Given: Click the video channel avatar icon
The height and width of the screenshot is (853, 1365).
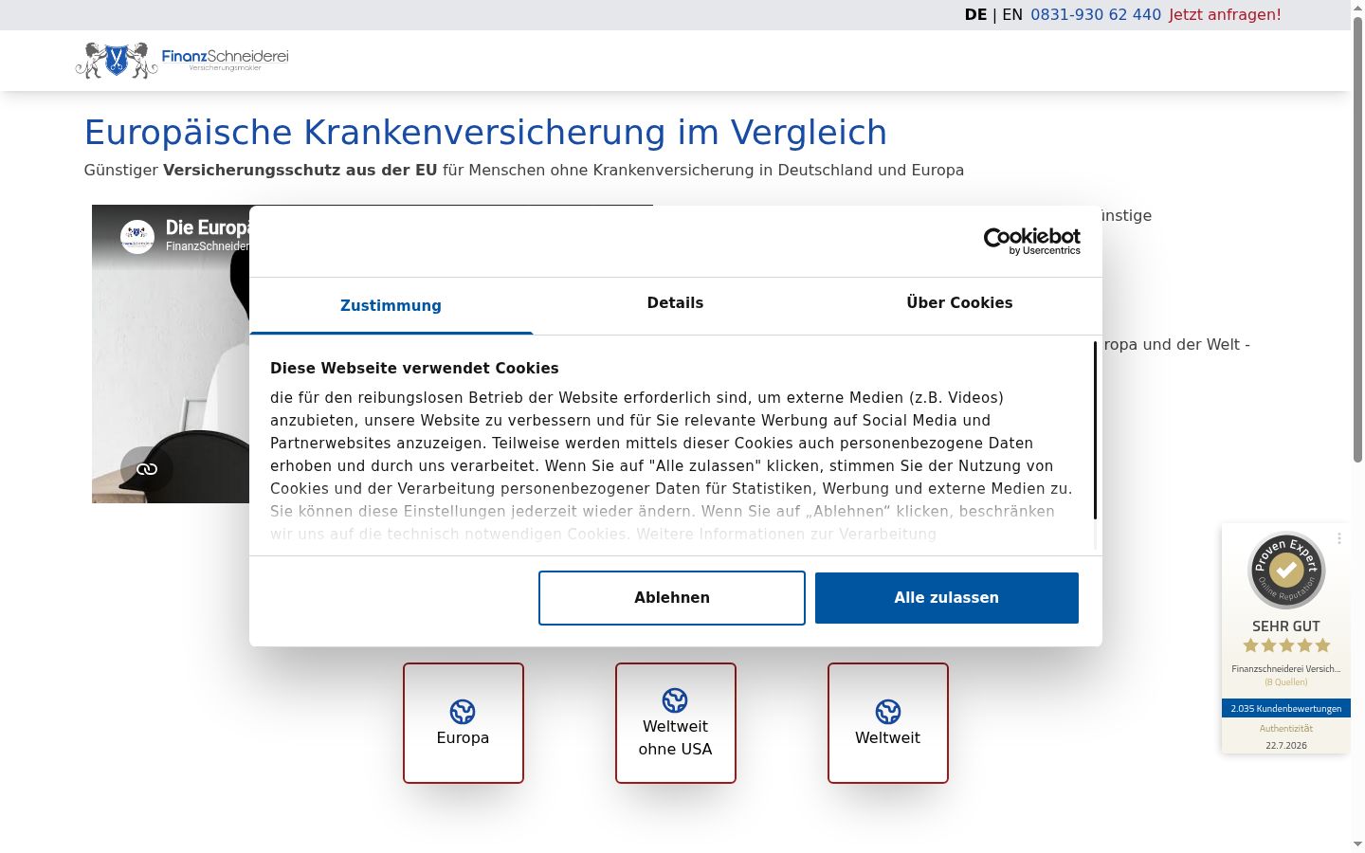Looking at the screenshot, I should 137,237.
